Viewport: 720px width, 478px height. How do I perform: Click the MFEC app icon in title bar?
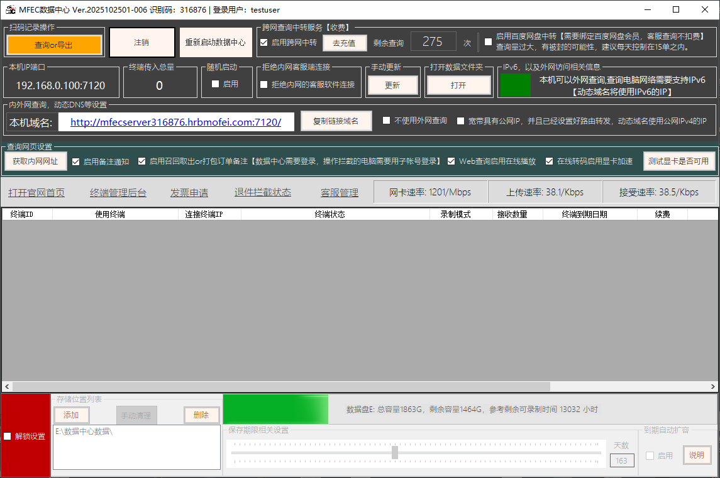(x=10, y=9)
